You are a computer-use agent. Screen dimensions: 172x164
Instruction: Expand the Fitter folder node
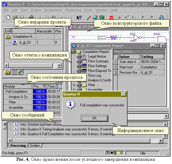point(74,85)
